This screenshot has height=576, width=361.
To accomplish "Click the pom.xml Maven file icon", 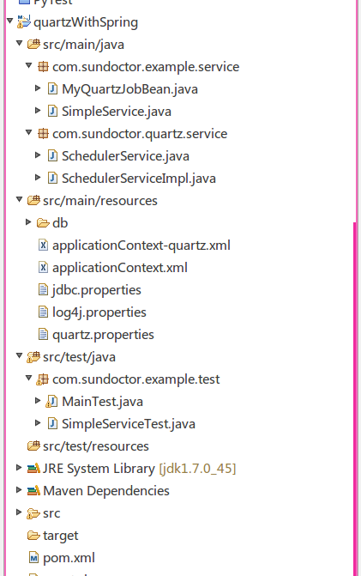I will (33, 558).
